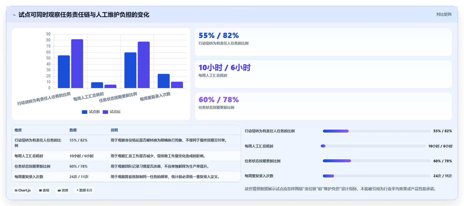
Task: Click the description starting 用于观察跨系统复制
Action: (166, 177)
